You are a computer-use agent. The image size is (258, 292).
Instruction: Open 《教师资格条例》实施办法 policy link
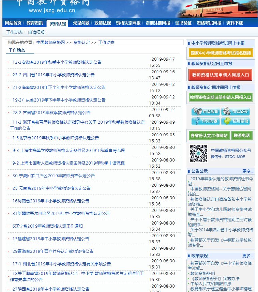215,279
